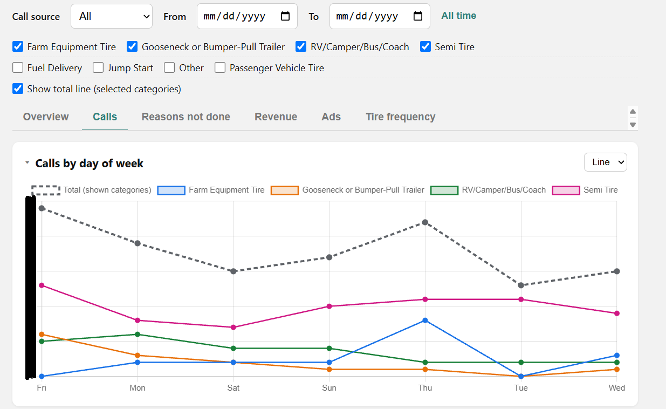Image resolution: width=666 pixels, height=409 pixels.
Task: Click the Thu axis label
Action: (425, 388)
